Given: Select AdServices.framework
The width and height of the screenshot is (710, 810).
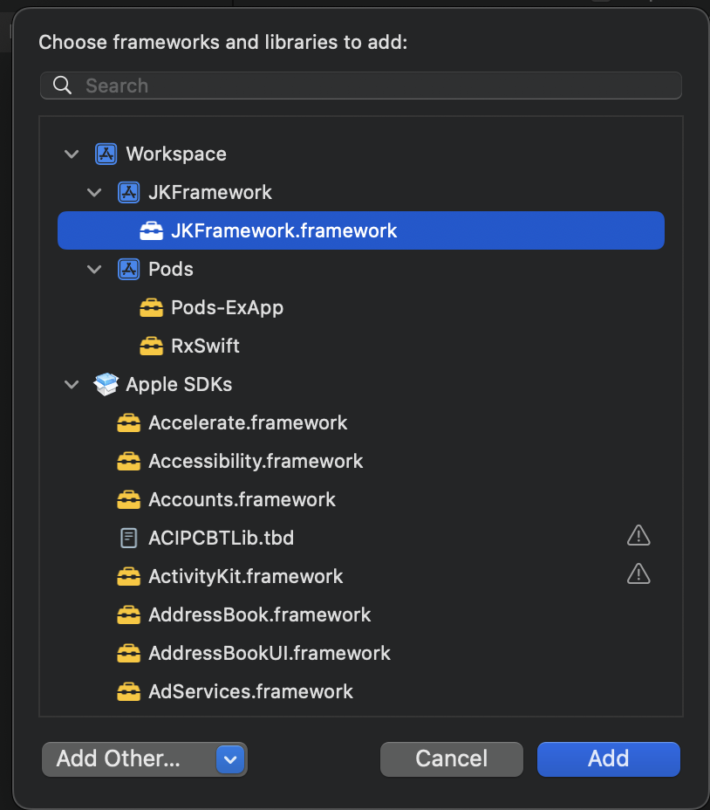Looking at the screenshot, I should tap(361, 691).
